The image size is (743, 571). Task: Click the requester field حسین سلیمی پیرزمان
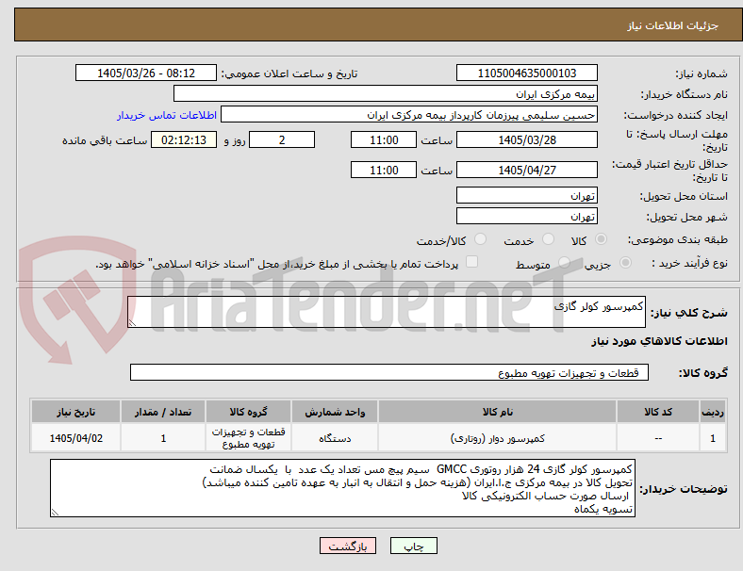coord(409,115)
